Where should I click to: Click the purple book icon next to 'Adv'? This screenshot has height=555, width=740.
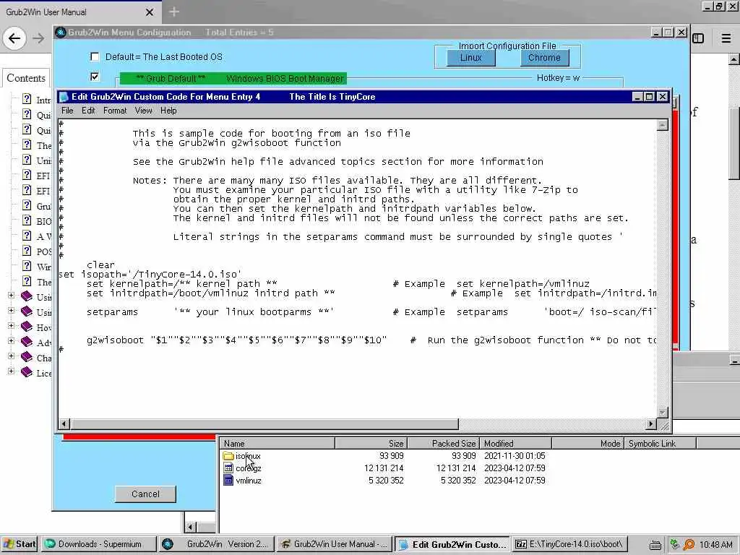pyautogui.click(x=27, y=341)
